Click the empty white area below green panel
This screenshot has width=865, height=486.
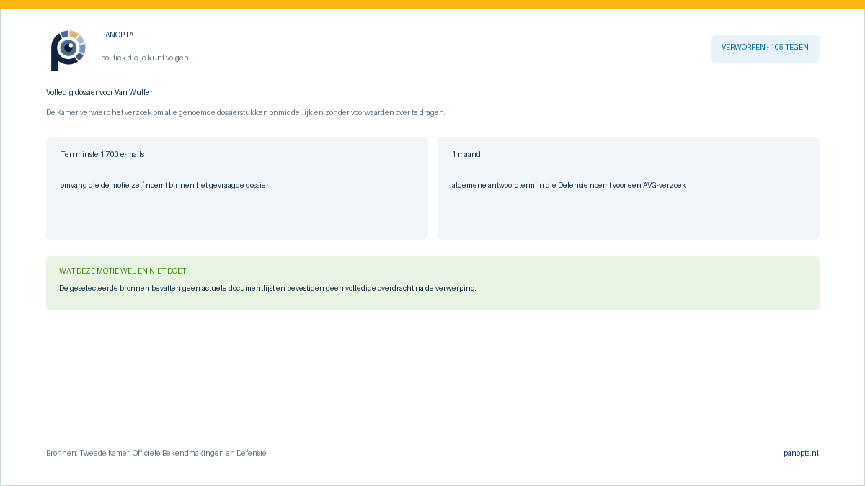(432, 372)
